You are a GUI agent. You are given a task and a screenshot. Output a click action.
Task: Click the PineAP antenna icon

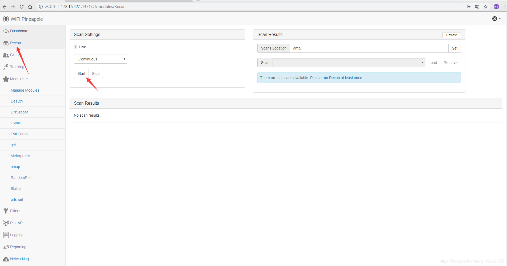tap(6, 223)
